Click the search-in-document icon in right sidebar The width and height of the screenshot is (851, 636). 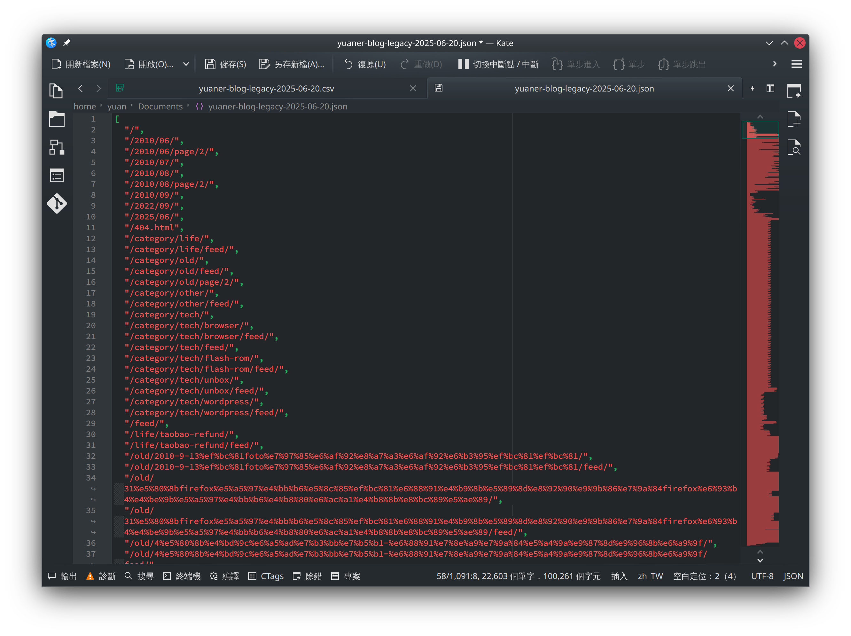point(794,147)
